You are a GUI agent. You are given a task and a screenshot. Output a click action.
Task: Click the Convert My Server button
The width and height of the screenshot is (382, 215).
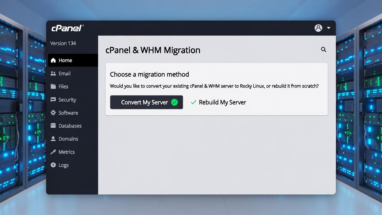[146, 102]
